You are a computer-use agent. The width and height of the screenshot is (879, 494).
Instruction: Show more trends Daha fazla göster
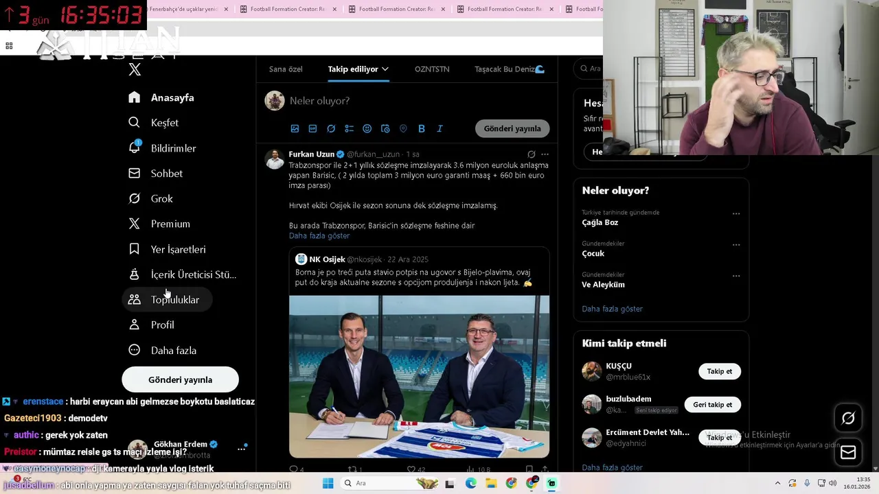click(x=613, y=309)
